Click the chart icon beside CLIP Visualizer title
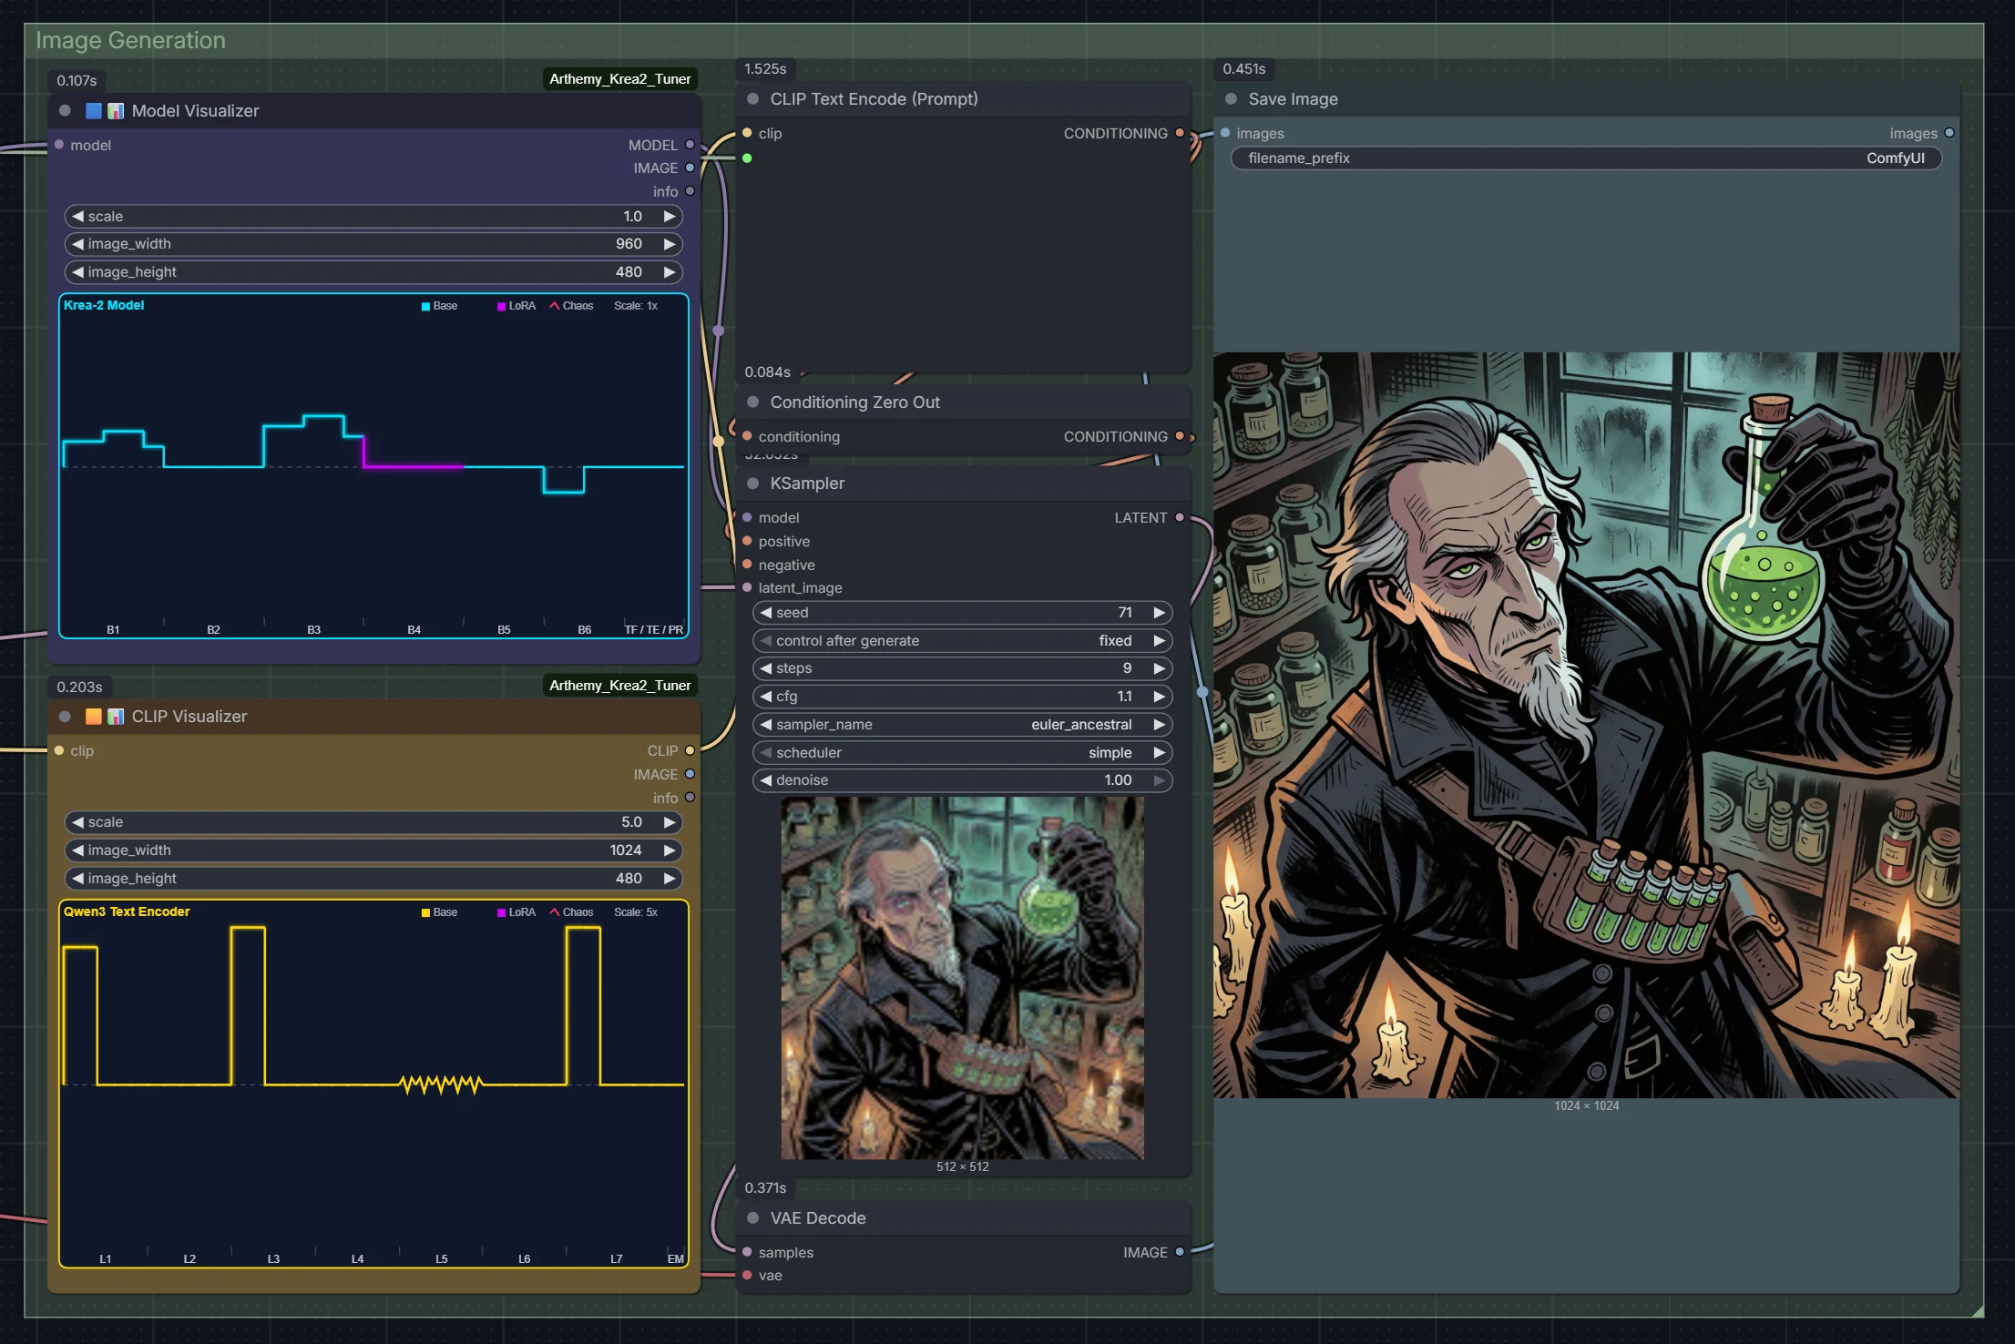The width and height of the screenshot is (2015, 1344). tap(116, 717)
